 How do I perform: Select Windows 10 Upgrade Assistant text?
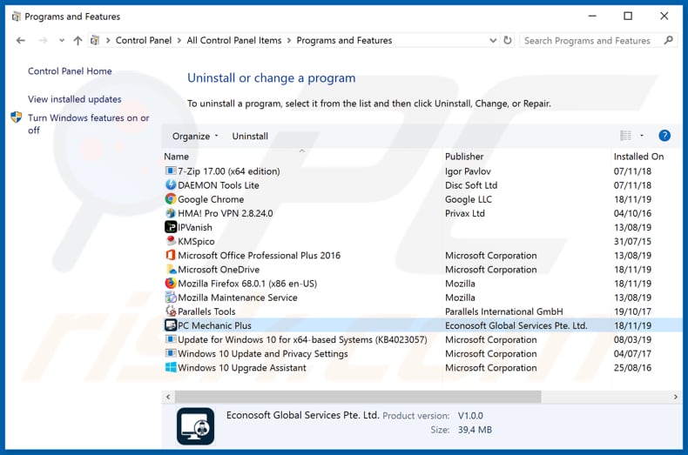242,367
